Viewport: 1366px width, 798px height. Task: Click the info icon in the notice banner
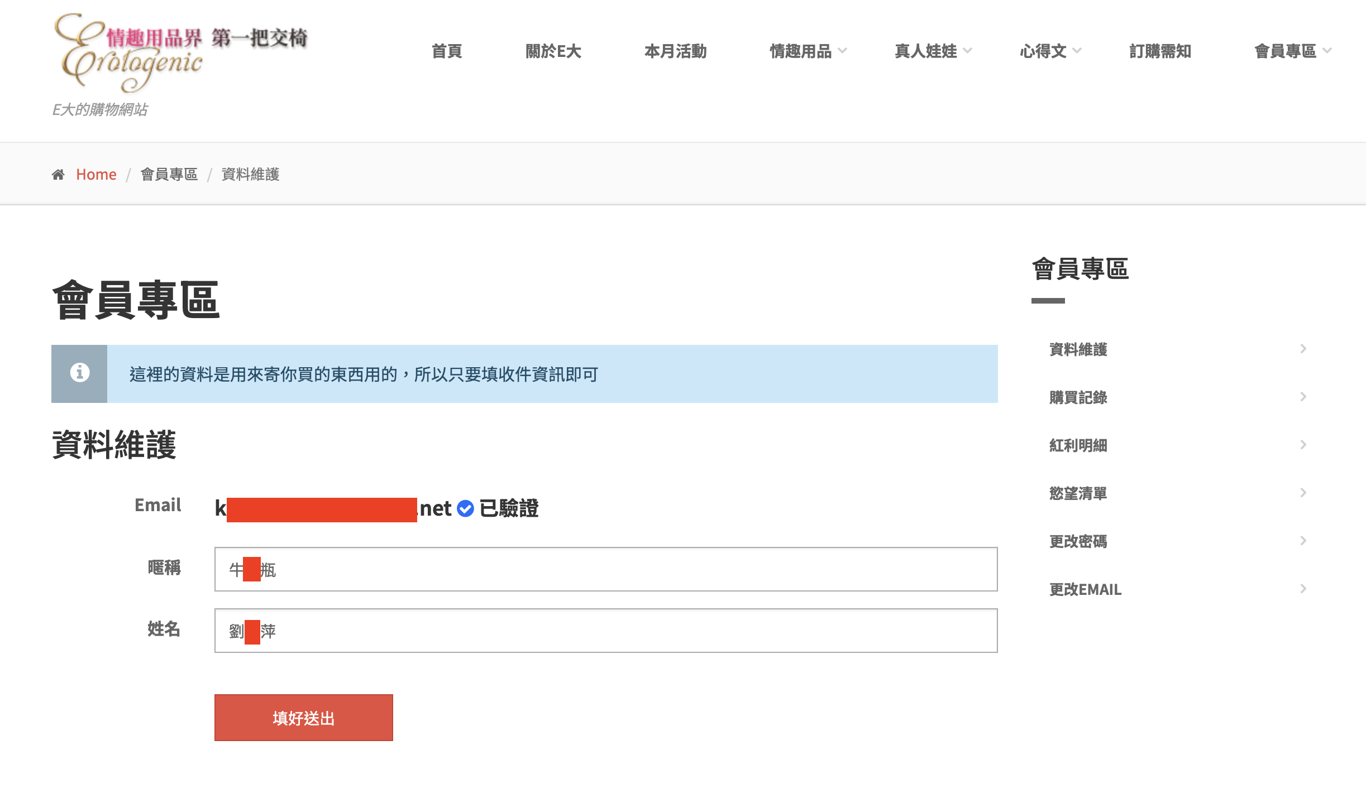click(79, 372)
